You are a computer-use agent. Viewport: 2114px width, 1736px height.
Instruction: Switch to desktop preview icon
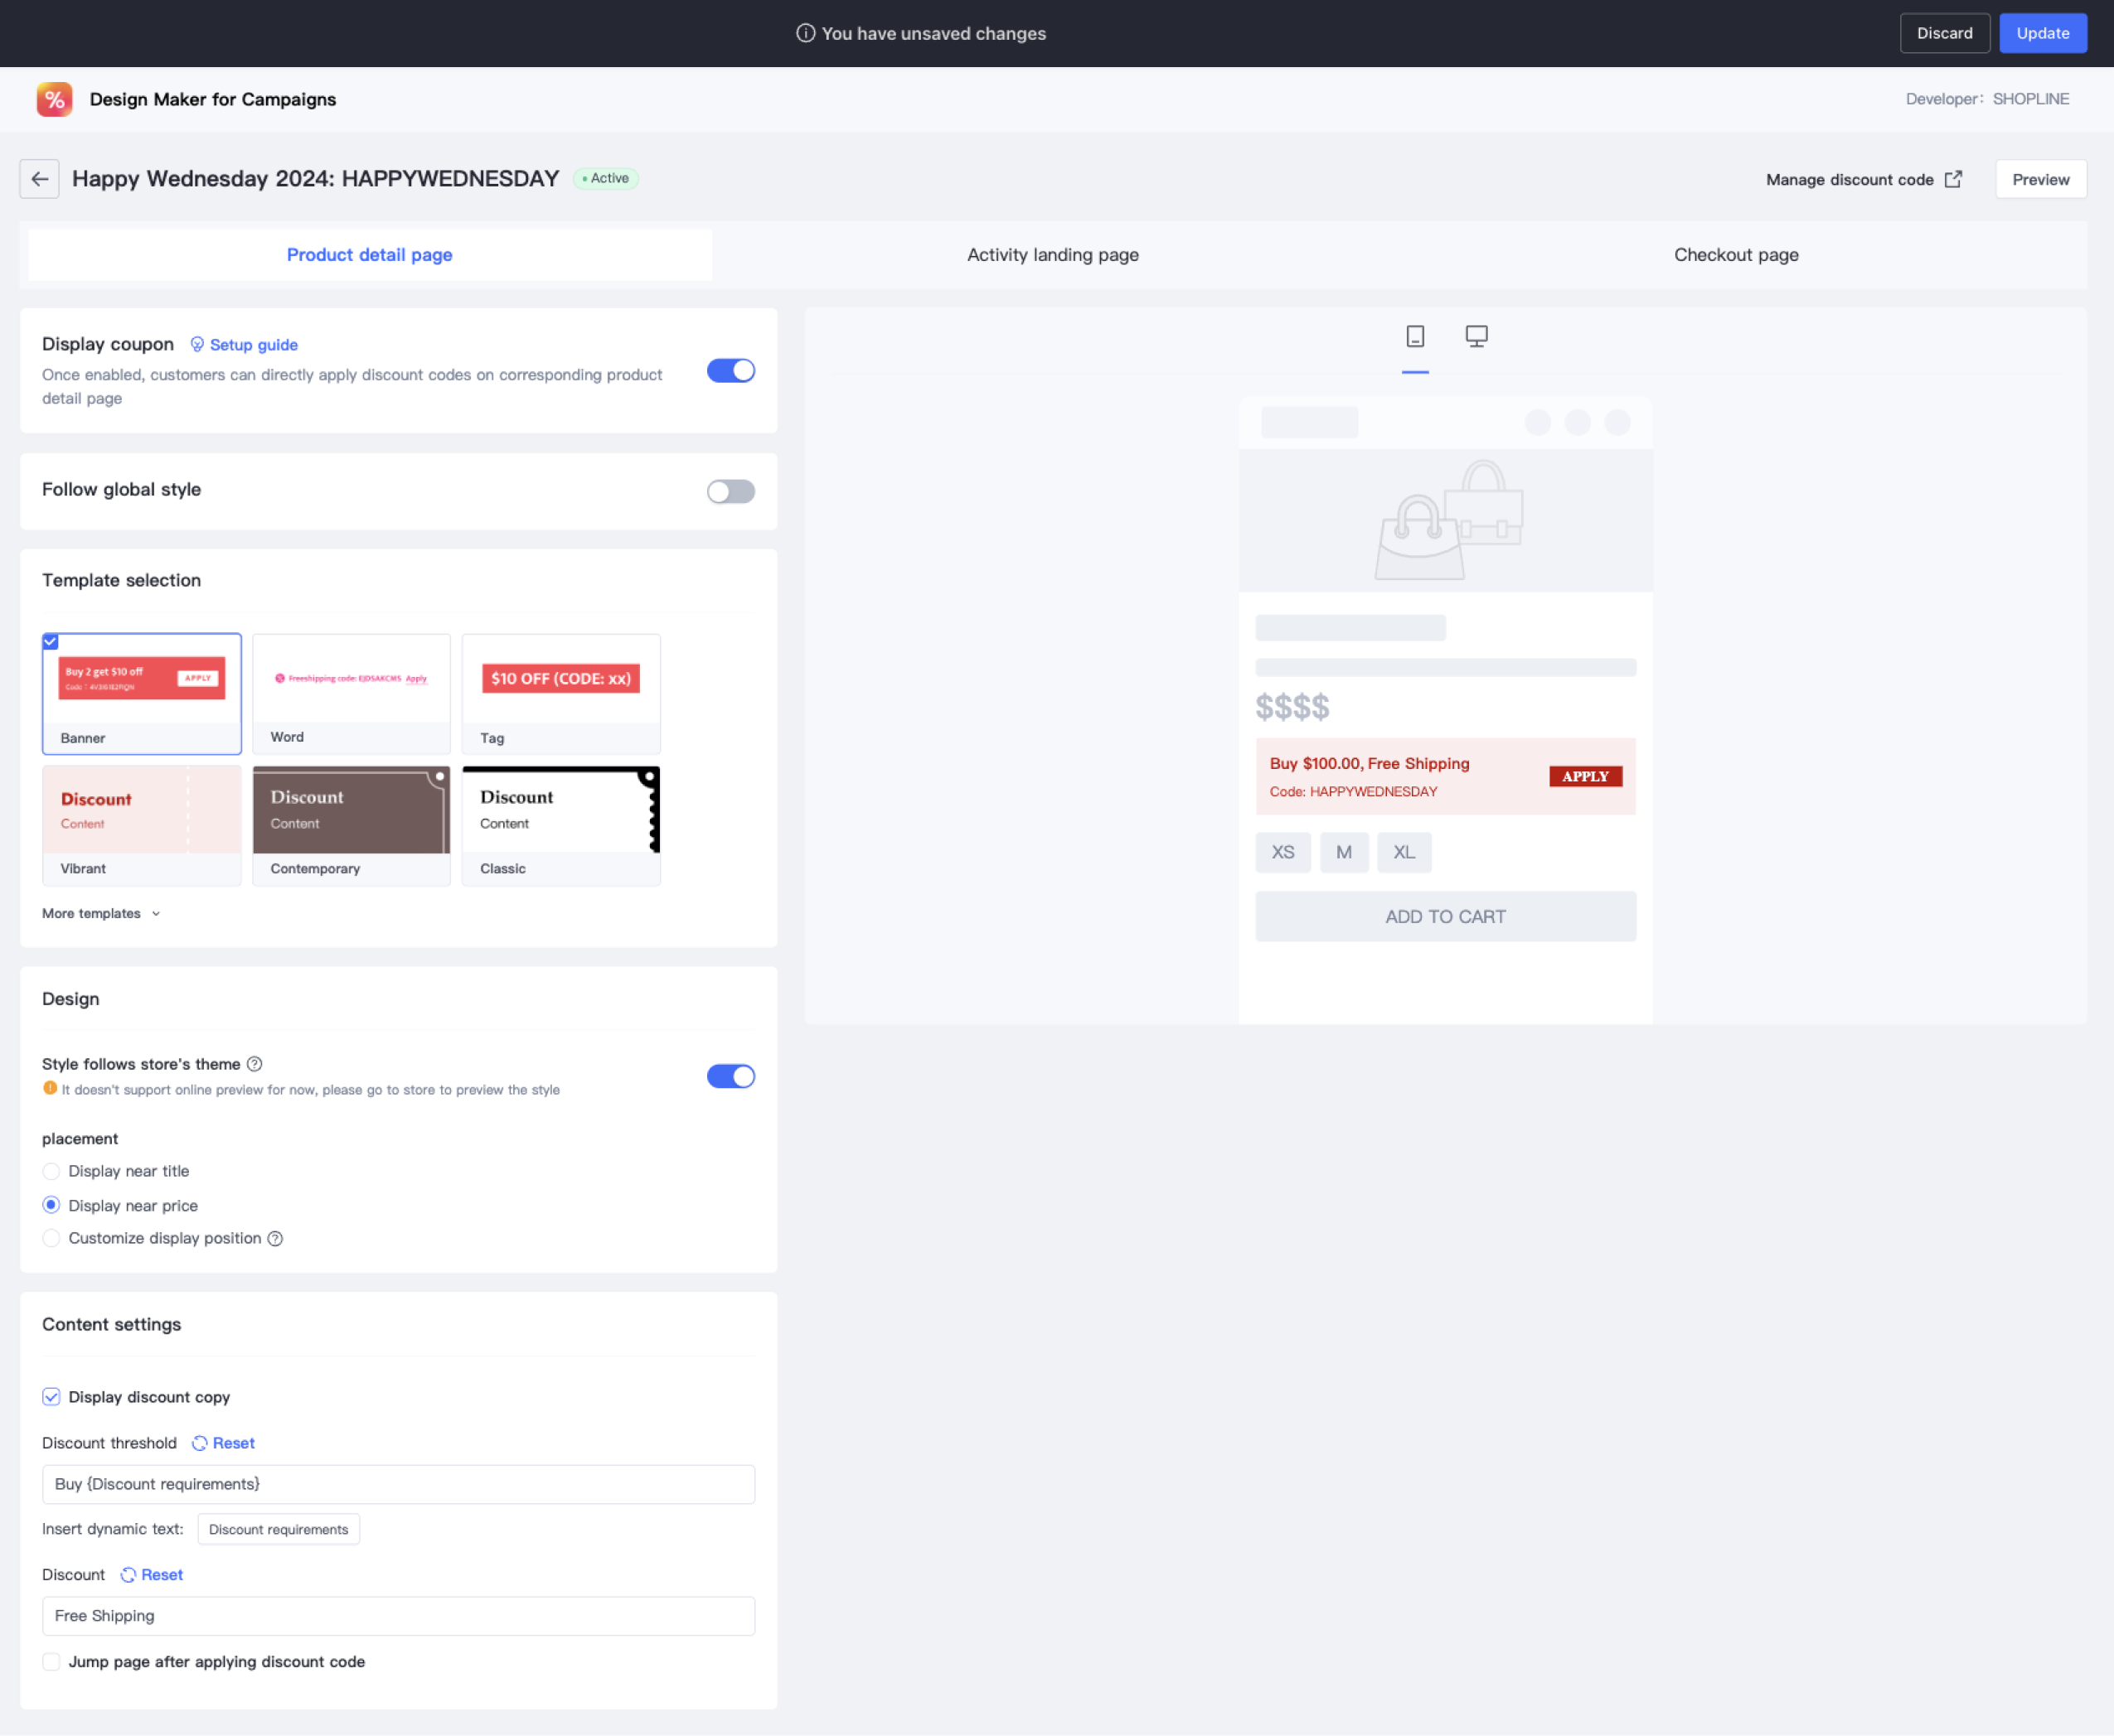[1476, 336]
